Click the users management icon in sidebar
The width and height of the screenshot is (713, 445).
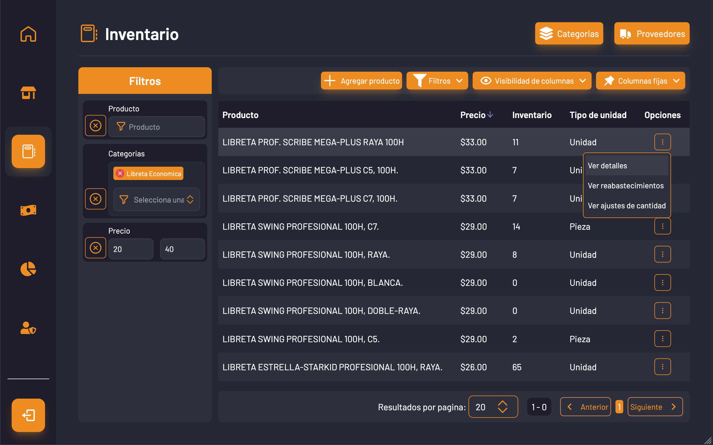(28, 328)
